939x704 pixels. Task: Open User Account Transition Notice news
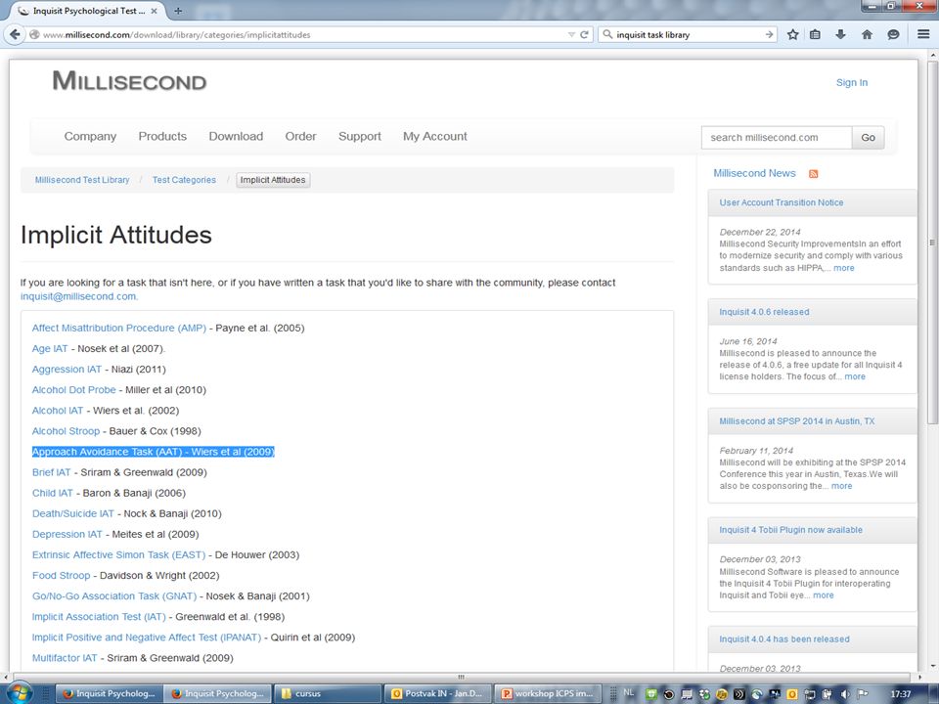pyautogui.click(x=781, y=203)
